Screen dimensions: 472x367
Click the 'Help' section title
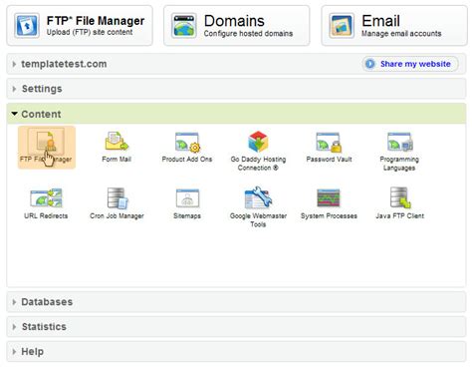(x=33, y=352)
